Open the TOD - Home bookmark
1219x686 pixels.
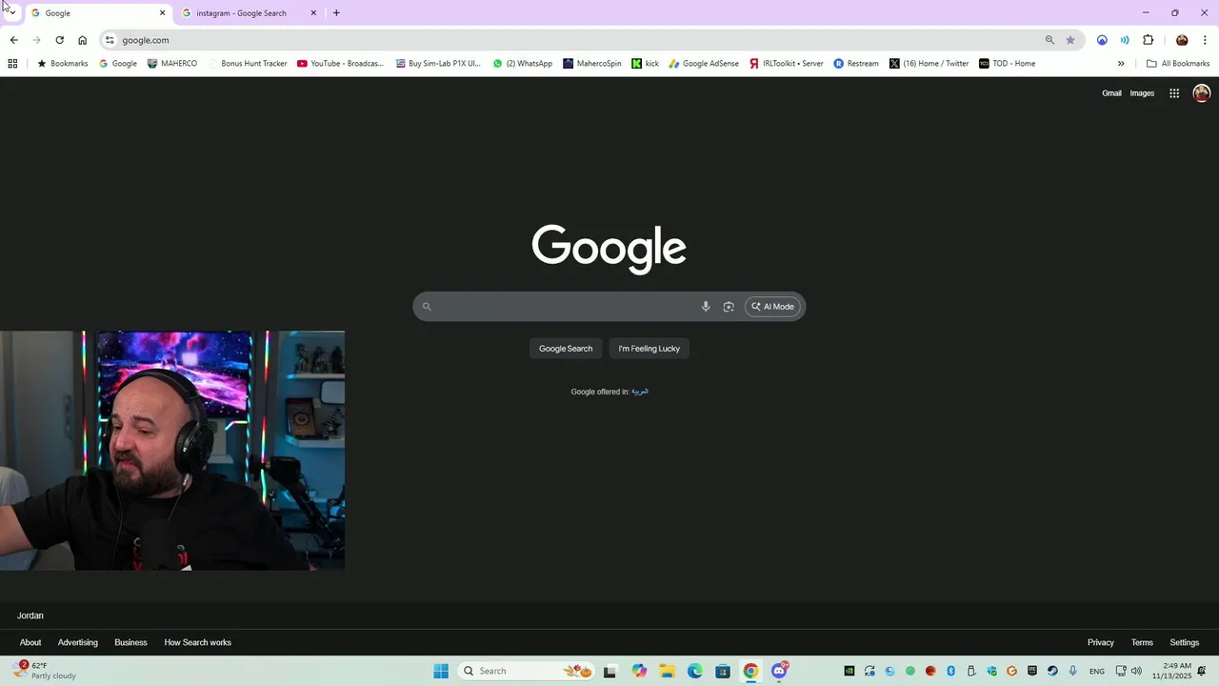click(1007, 64)
